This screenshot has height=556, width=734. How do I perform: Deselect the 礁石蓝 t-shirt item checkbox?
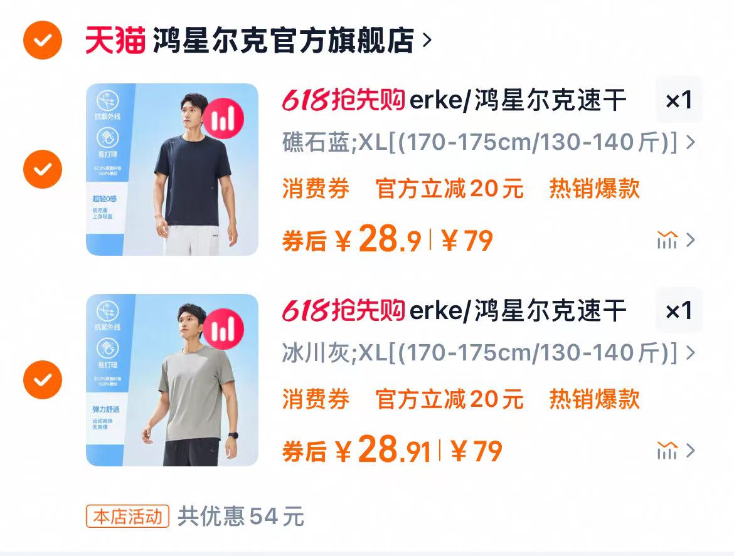pyautogui.click(x=43, y=169)
